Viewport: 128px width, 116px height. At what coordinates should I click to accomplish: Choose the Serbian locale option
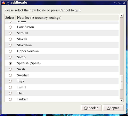coord(10,33)
